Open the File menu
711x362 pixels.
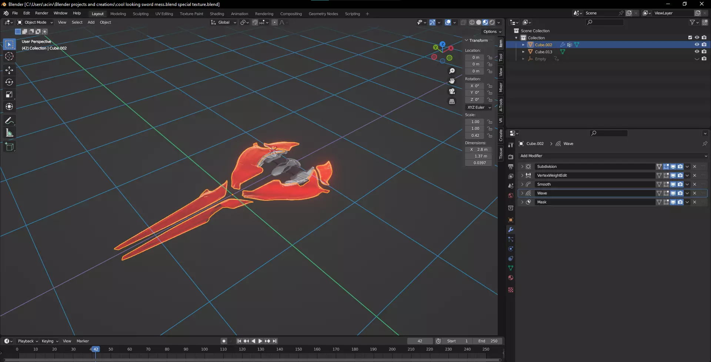pyautogui.click(x=15, y=13)
